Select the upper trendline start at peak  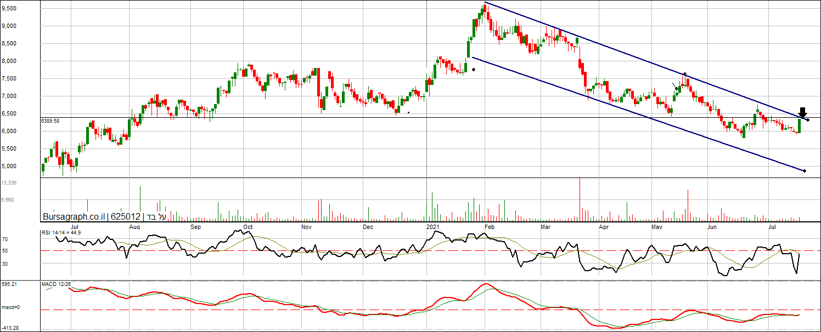485,3
